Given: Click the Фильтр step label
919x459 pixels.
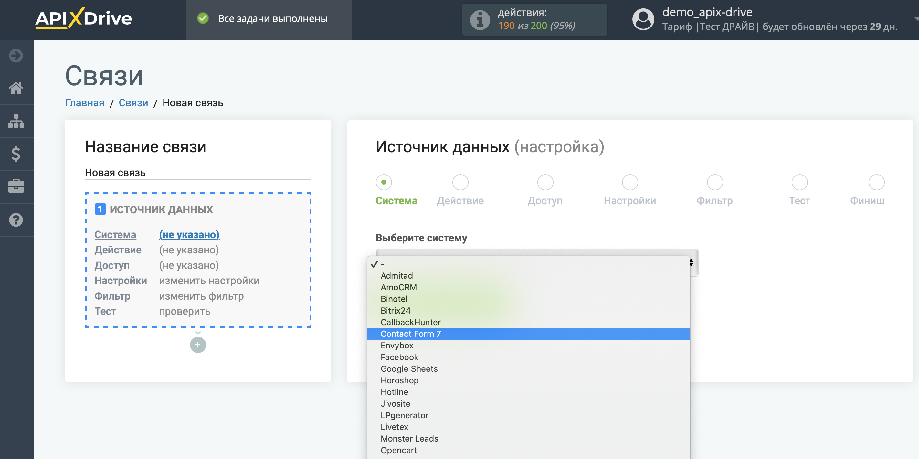Looking at the screenshot, I should click(714, 201).
